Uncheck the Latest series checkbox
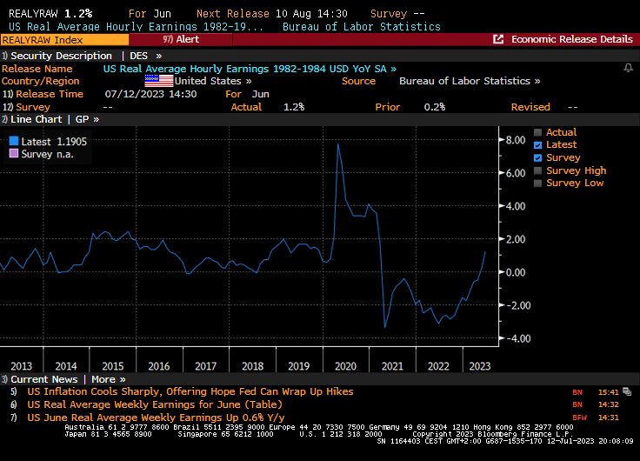The width and height of the screenshot is (640, 461). [538, 145]
